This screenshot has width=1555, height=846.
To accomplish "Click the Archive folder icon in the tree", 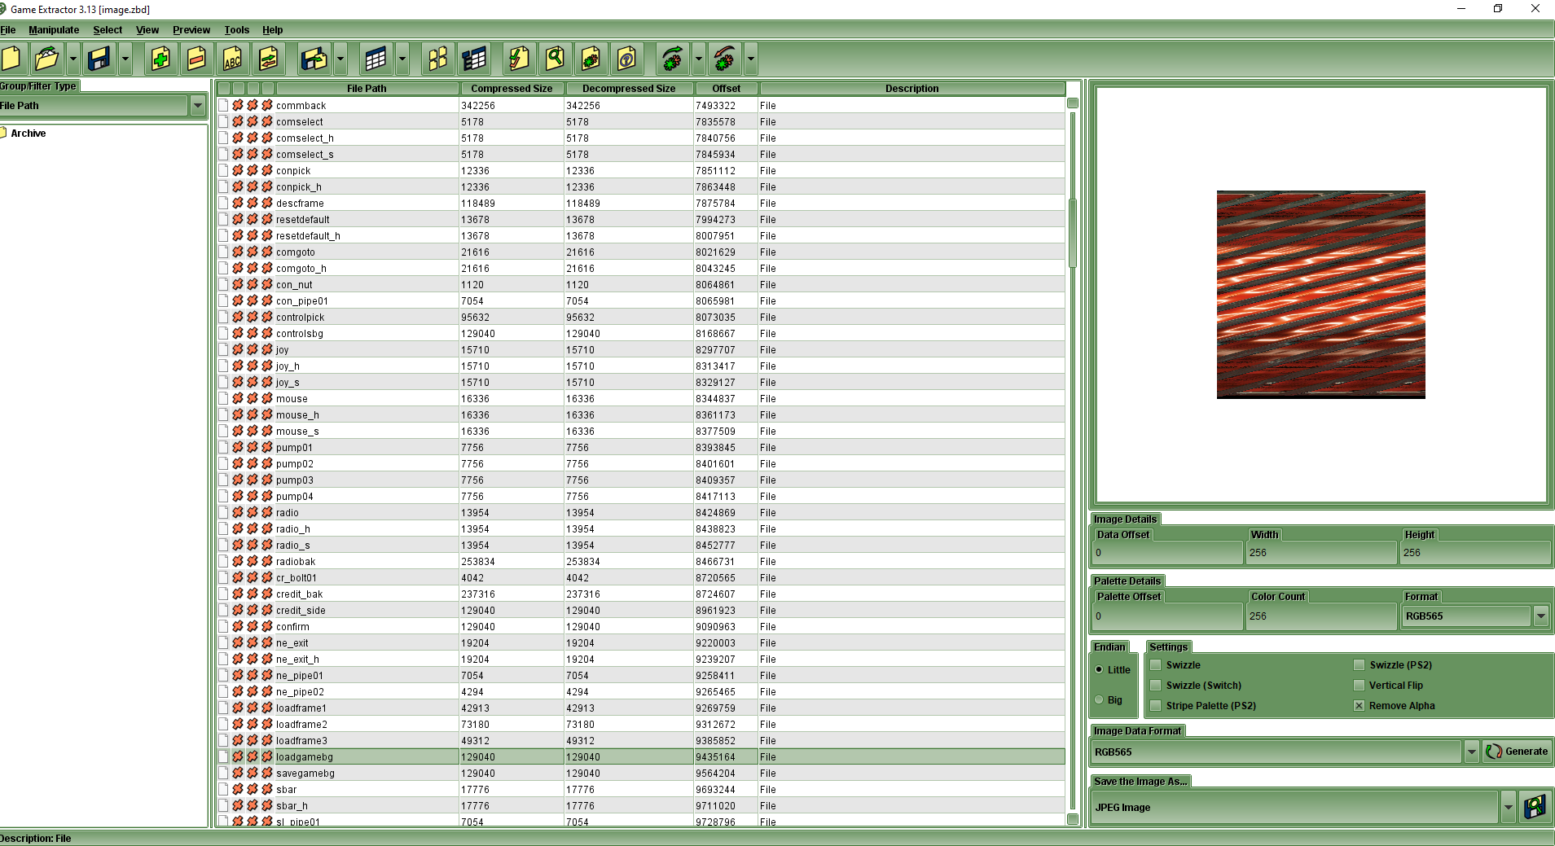I will pos(3,133).
